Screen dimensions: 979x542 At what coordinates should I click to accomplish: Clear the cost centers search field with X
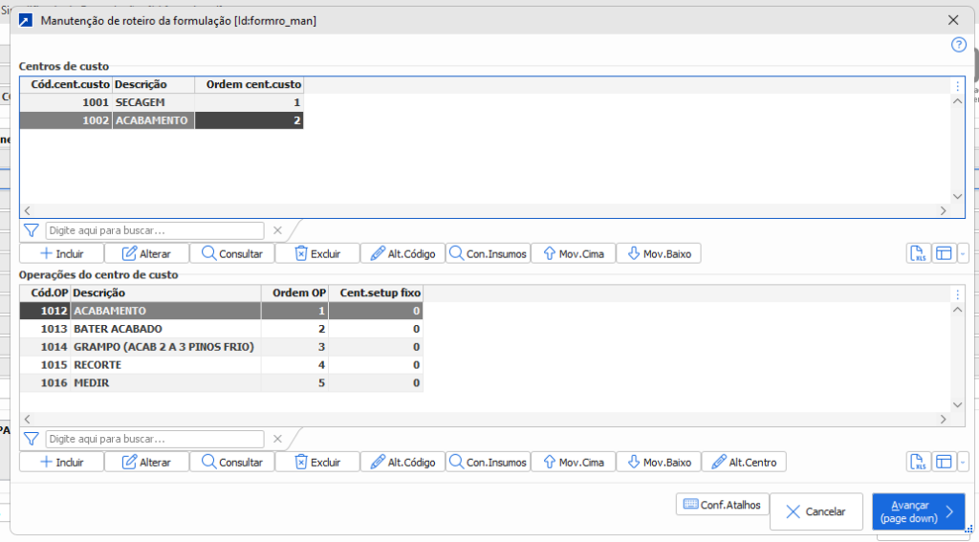[277, 230]
